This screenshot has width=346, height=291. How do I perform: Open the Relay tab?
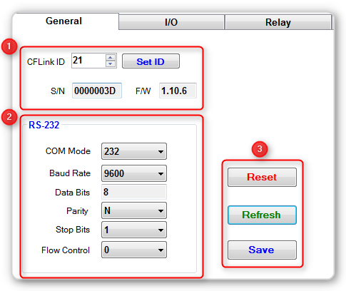point(278,22)
